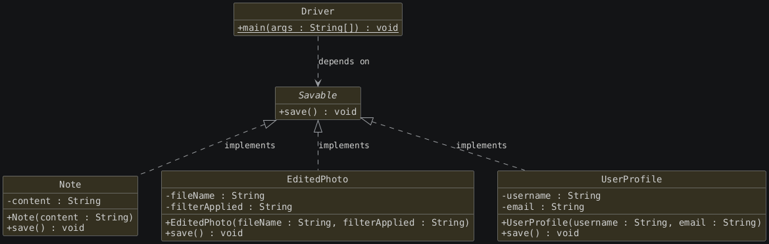769x244 pixels.
Task: Click the dependency arrowhead above Savable
Action: pyautogui.click(x=318, y=83)
